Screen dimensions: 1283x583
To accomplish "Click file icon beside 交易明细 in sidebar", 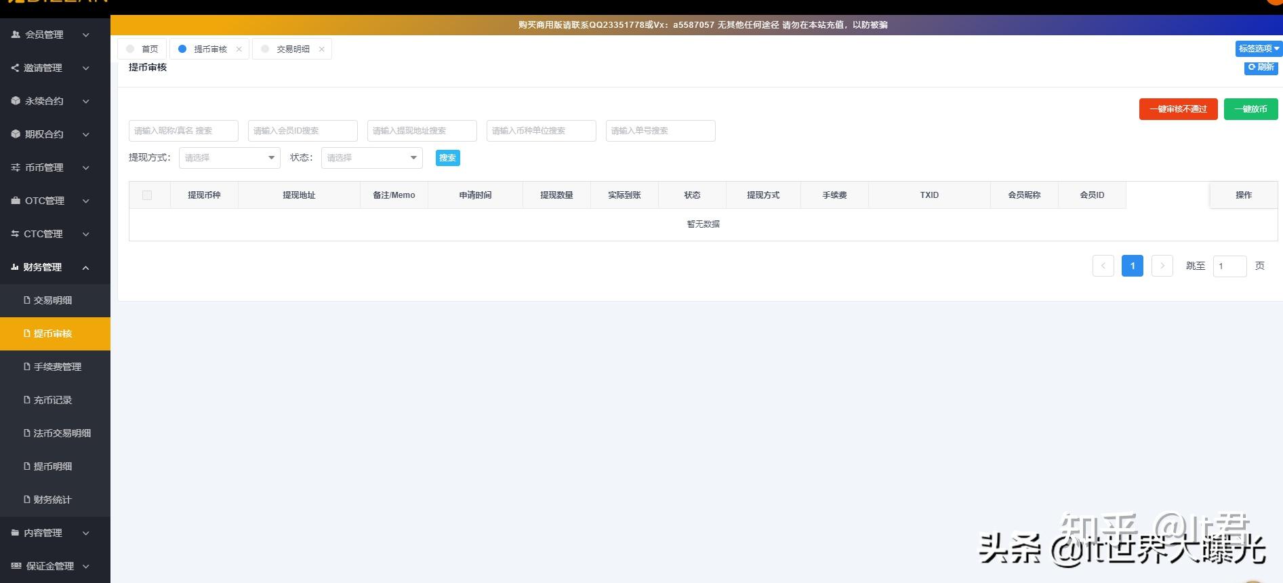I will click(x=27, y=300).
